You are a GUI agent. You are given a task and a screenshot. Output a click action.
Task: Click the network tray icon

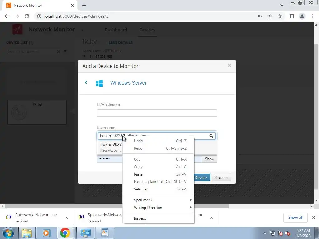(272, 233)
